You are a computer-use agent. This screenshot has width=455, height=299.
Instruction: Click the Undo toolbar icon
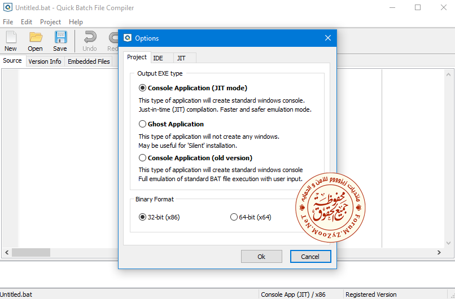pyautogui.click(x=90, y=41)
